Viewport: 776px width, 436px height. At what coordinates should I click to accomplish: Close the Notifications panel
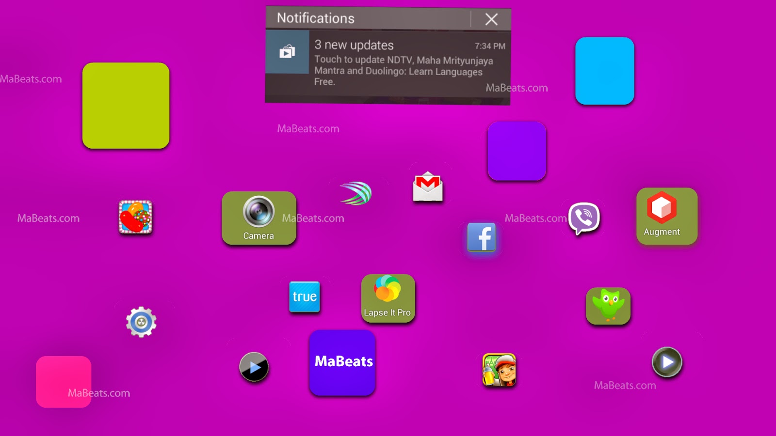491,19
